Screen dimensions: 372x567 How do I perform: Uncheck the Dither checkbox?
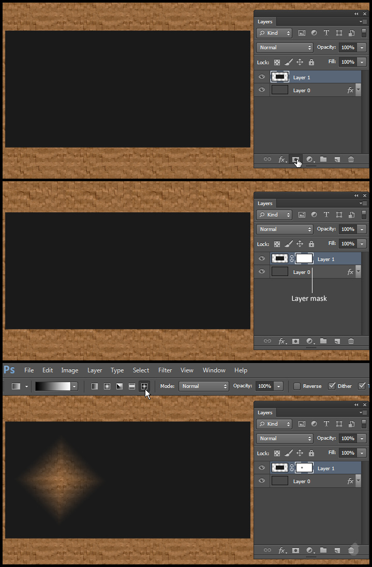point(332,386)
